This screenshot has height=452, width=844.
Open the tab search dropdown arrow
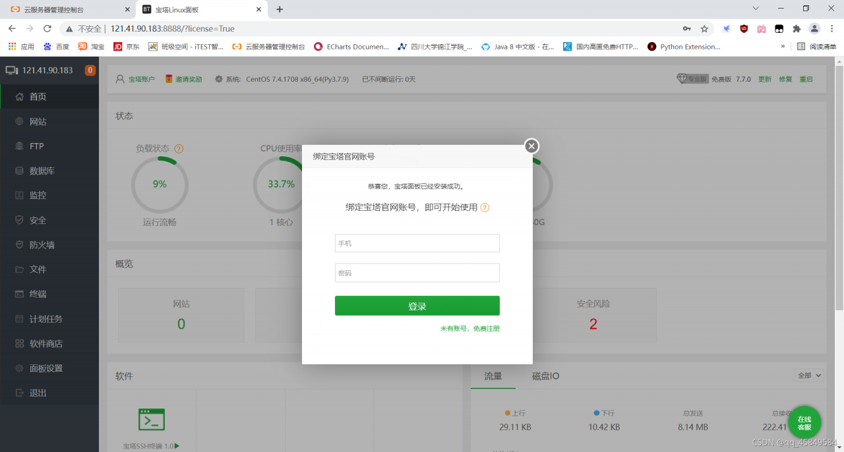[756, 9]
